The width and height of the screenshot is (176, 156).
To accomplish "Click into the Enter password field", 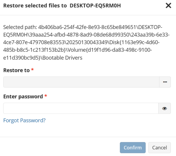I will point(81,108).
